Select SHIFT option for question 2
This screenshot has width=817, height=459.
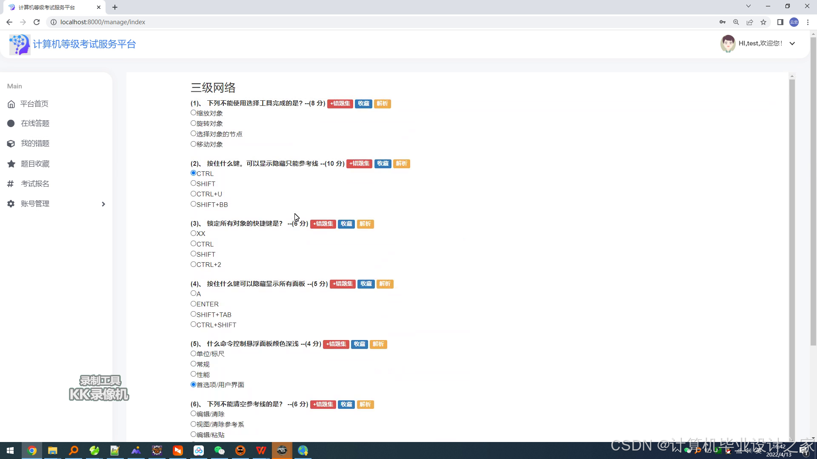pyautogui.click(x=193, y=183)
